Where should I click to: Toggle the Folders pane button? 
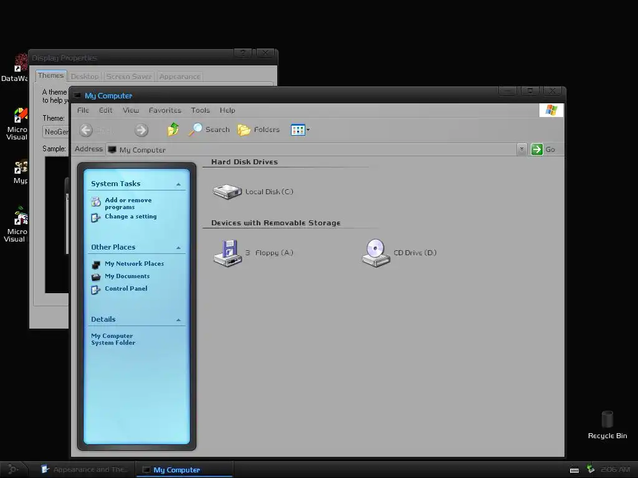(x=259, y=129)
